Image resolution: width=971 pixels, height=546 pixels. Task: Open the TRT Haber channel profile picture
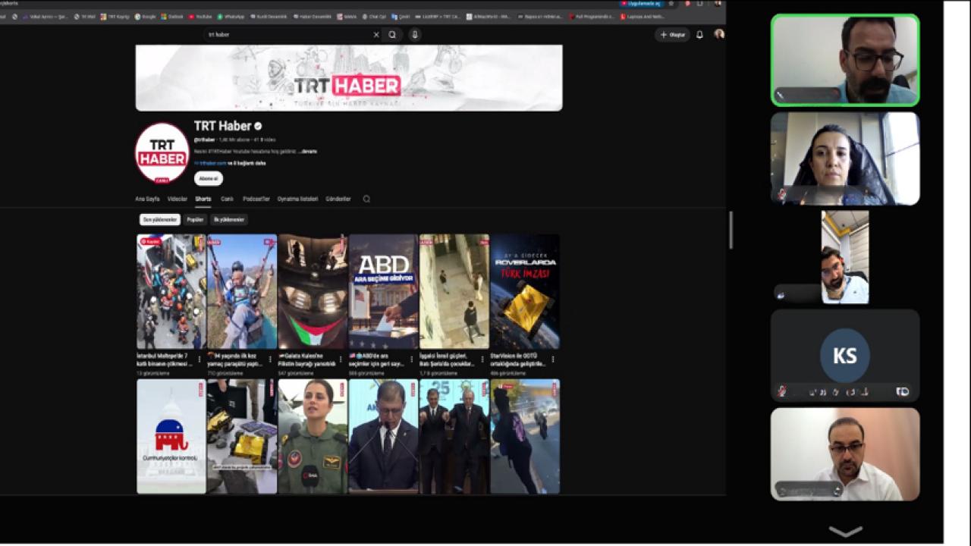tap(162, 152)
